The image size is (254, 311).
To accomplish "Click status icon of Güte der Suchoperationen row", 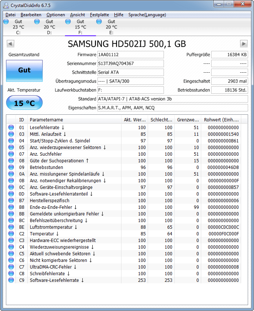I will coord(11,160).
